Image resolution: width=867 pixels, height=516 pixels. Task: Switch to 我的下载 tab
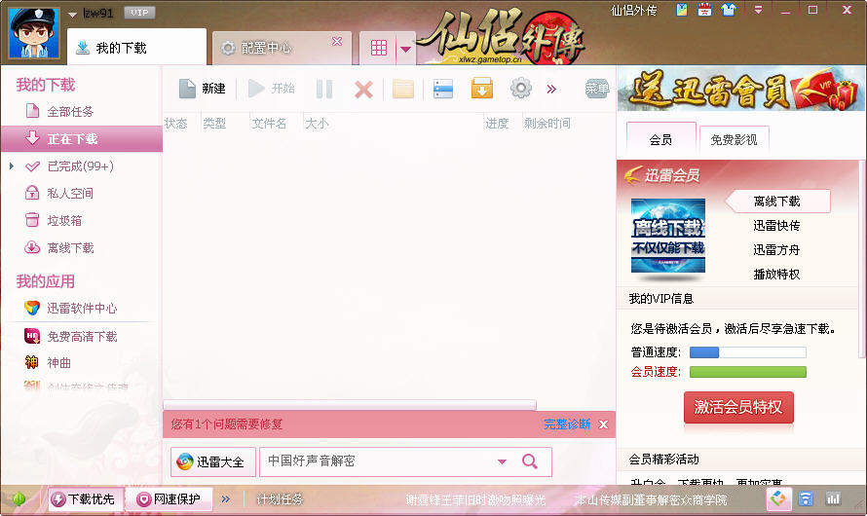click(x=136, y=48)
